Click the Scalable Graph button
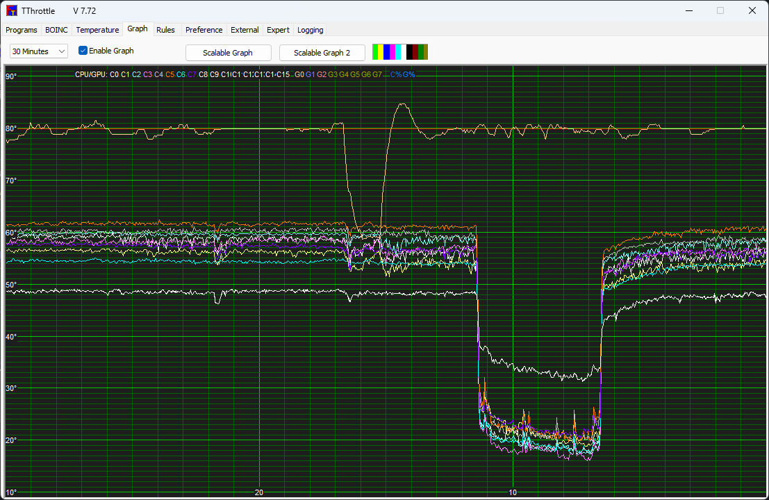769x500 pixels. [228, 53]
